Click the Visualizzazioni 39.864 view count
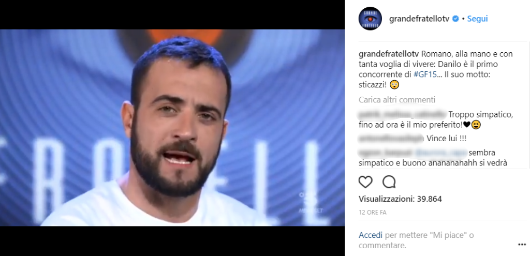Image resolution: width=530 pixels, height=256 pixels. (x=400, y=199)
